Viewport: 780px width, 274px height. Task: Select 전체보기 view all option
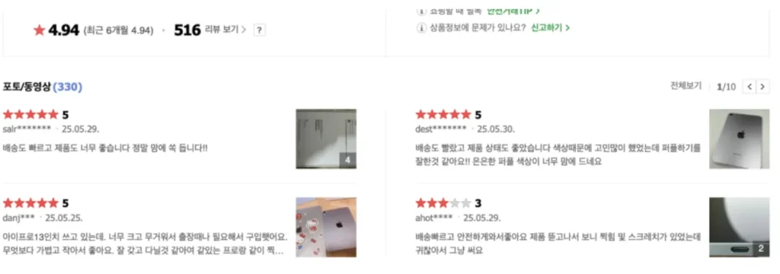pyautogui.click(x=686, y=86)
